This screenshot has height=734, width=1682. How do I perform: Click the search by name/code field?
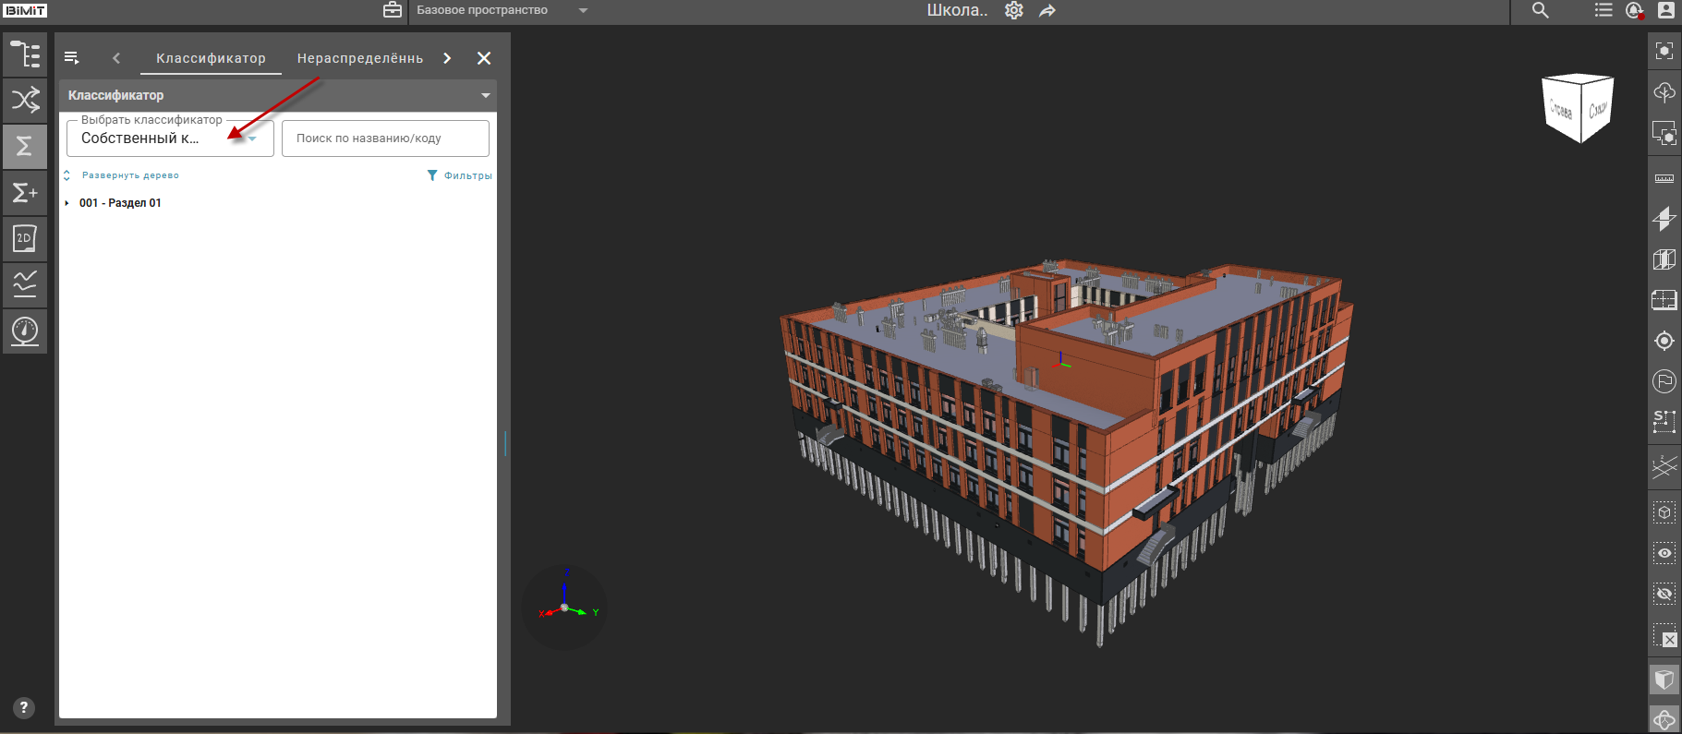point(385,138)
